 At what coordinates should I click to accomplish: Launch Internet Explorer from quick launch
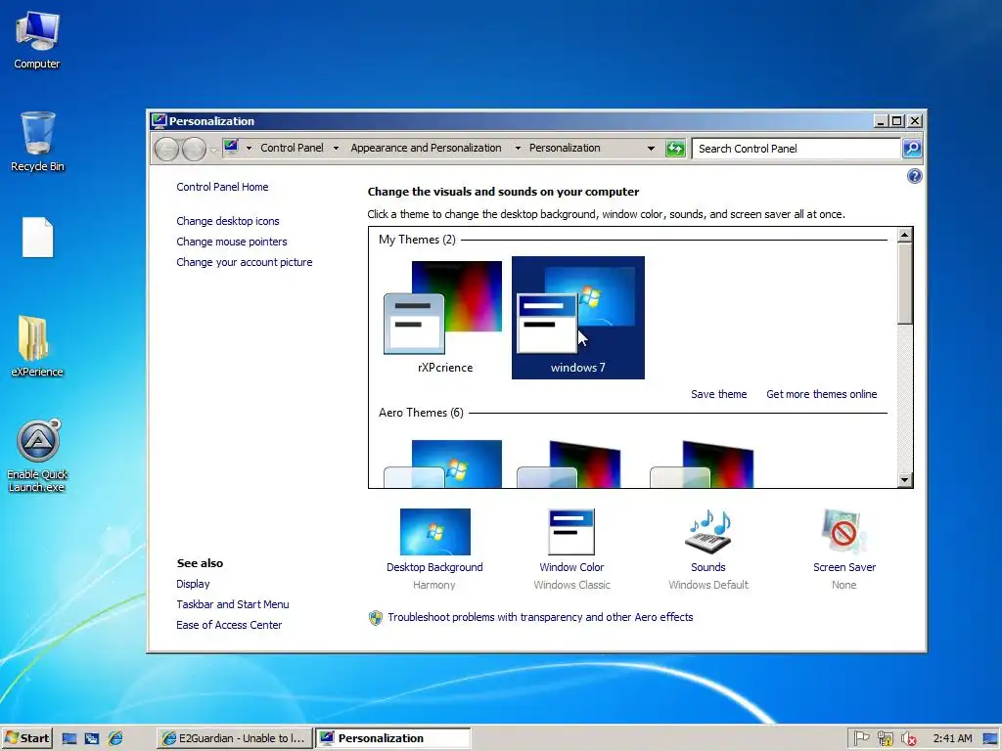click(115, 739)
